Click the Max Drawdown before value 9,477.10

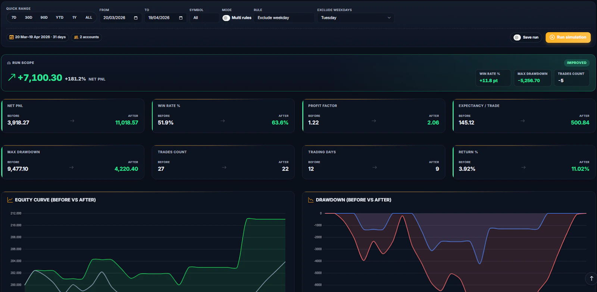[18, 169]
